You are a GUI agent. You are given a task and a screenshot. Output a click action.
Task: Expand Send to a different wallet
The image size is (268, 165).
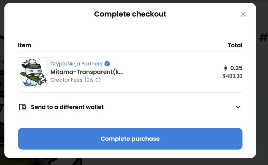coord(67,107)
